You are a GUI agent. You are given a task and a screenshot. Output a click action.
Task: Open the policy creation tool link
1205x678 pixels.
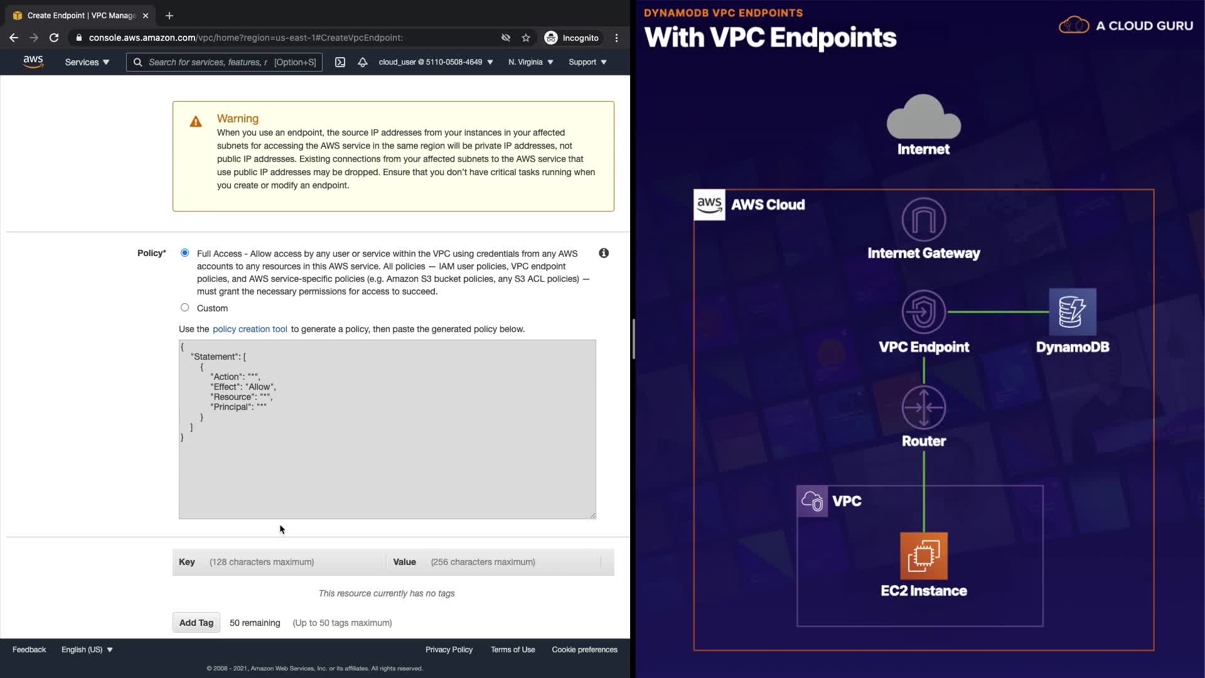point(250,329)
